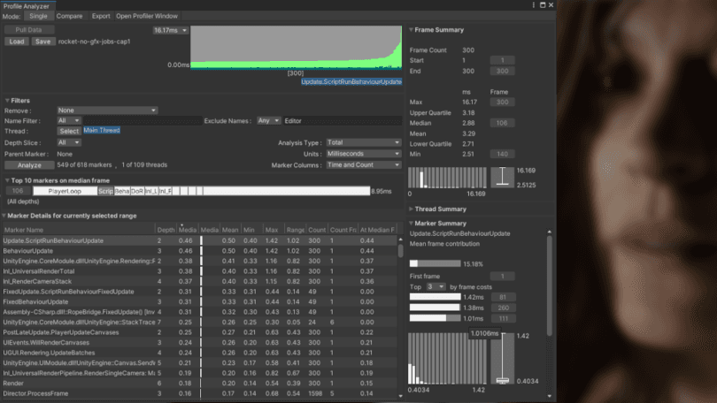Click the Export menu item
Image resolution: width=717 pixels, height=403 pixels.
click(x=101, y=16)
